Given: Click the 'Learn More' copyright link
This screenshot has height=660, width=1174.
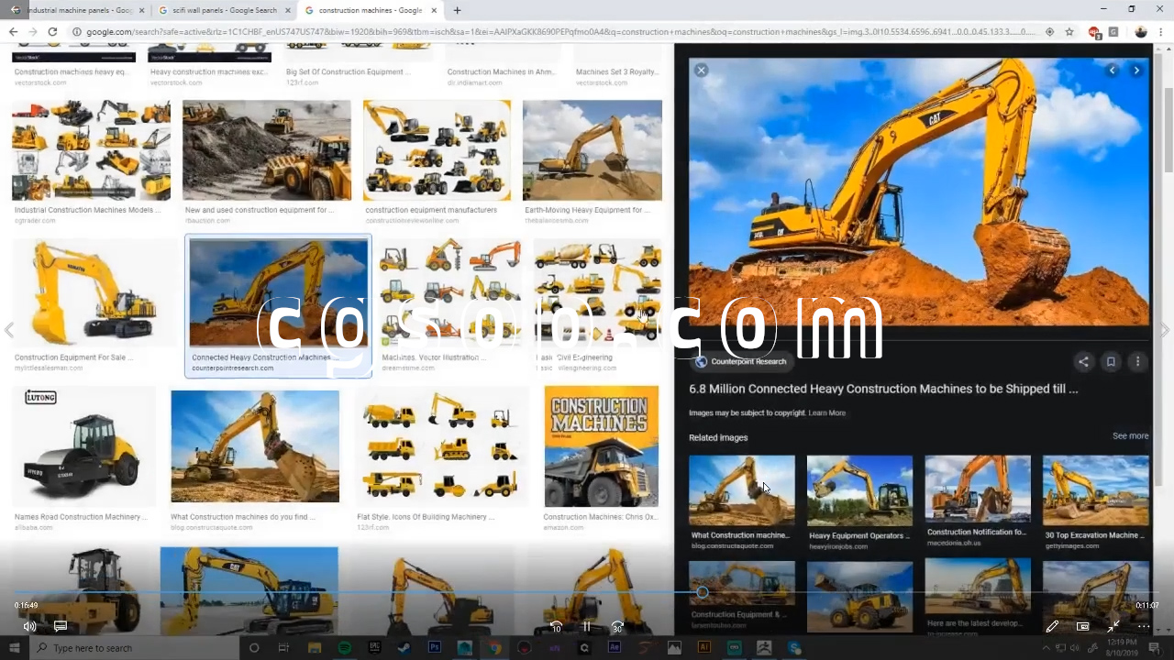Looking at the screenshot, I should pos(826,412).
